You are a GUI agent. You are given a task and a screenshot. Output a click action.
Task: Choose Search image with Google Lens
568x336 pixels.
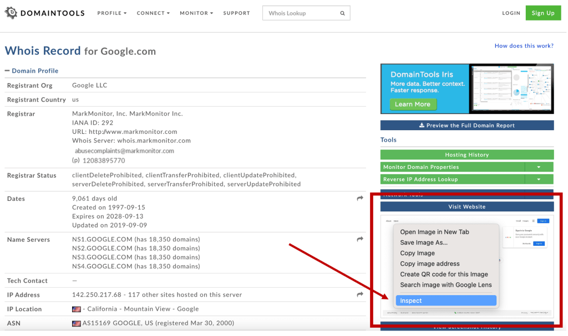click(x=446, y=285)
